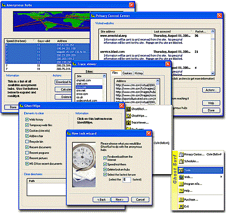This screenshot has height=213, width=226.
Task: Click the Scheduler icon in menu
Action: 181,161
